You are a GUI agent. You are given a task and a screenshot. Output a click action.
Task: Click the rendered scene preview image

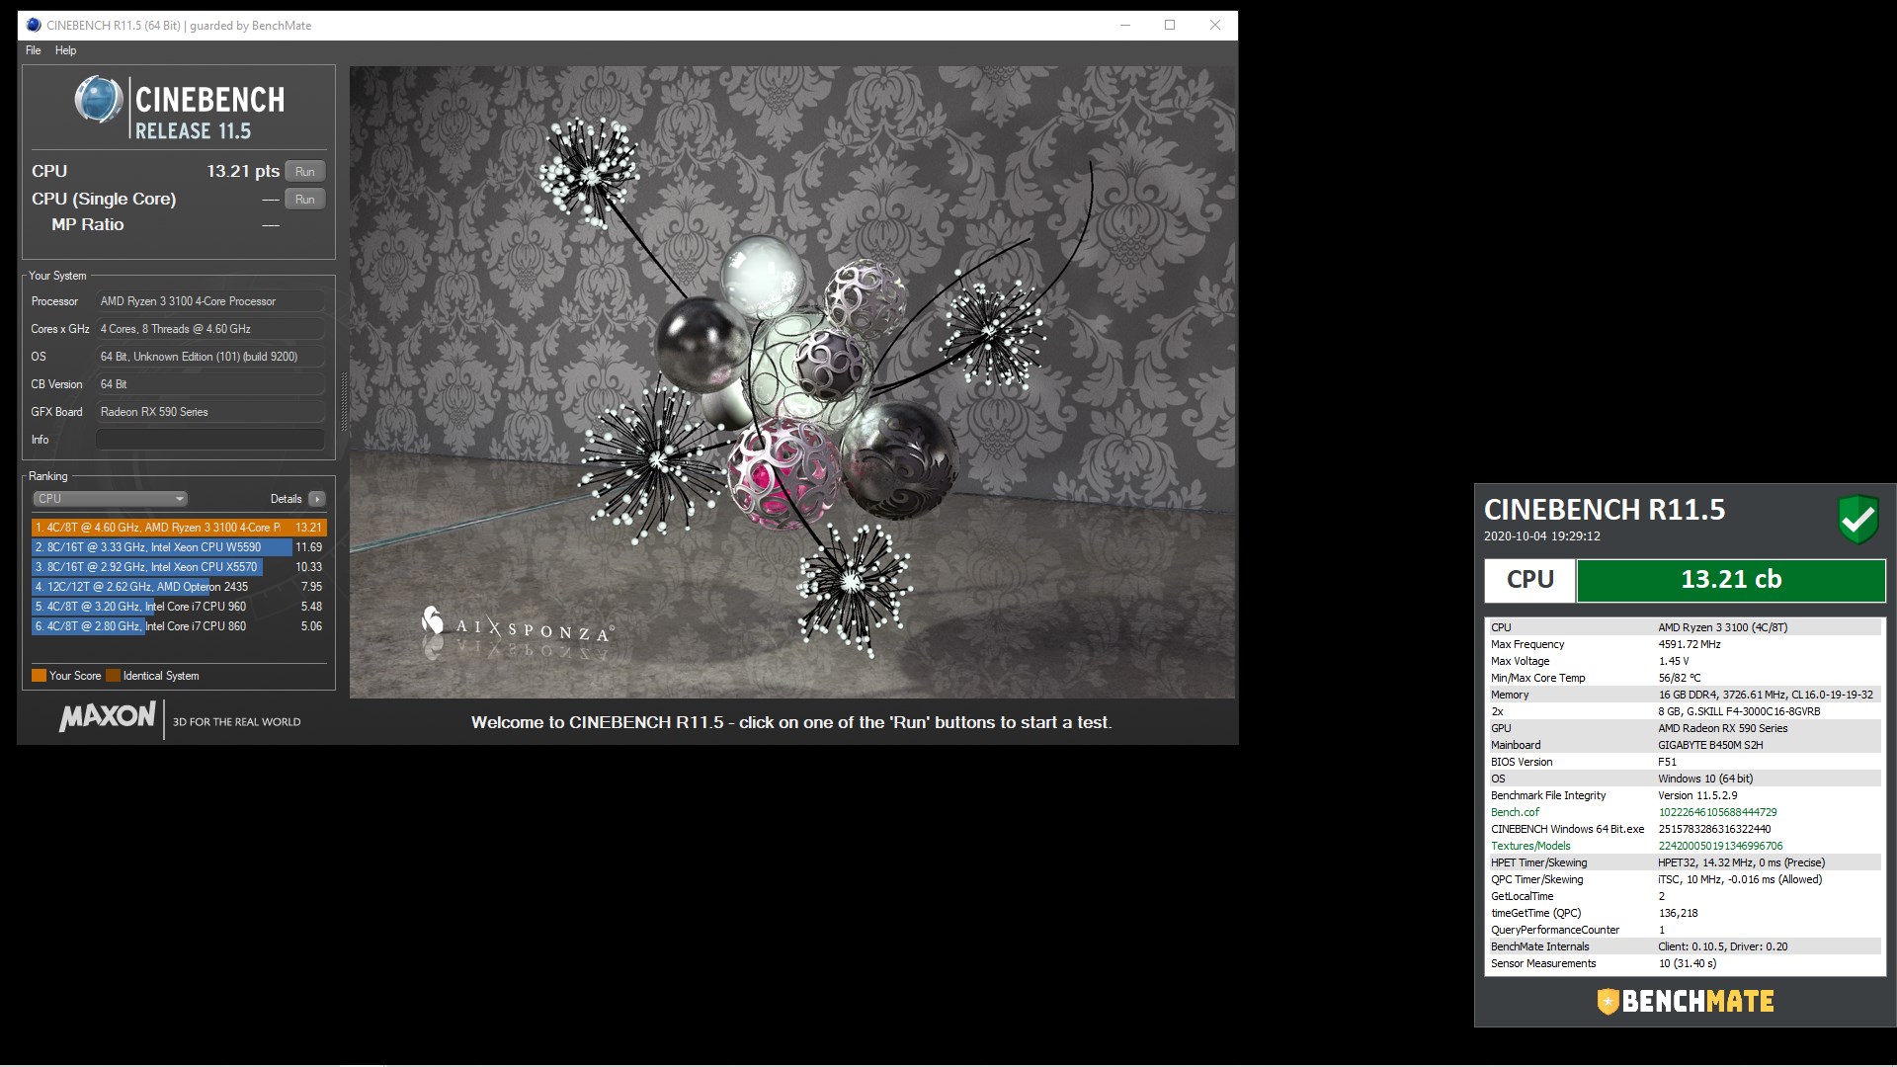coord(792,382)
